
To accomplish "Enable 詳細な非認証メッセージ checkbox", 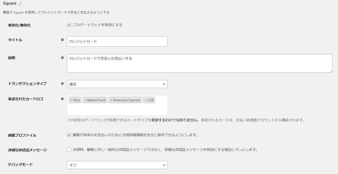I will [x=69, y=149].
